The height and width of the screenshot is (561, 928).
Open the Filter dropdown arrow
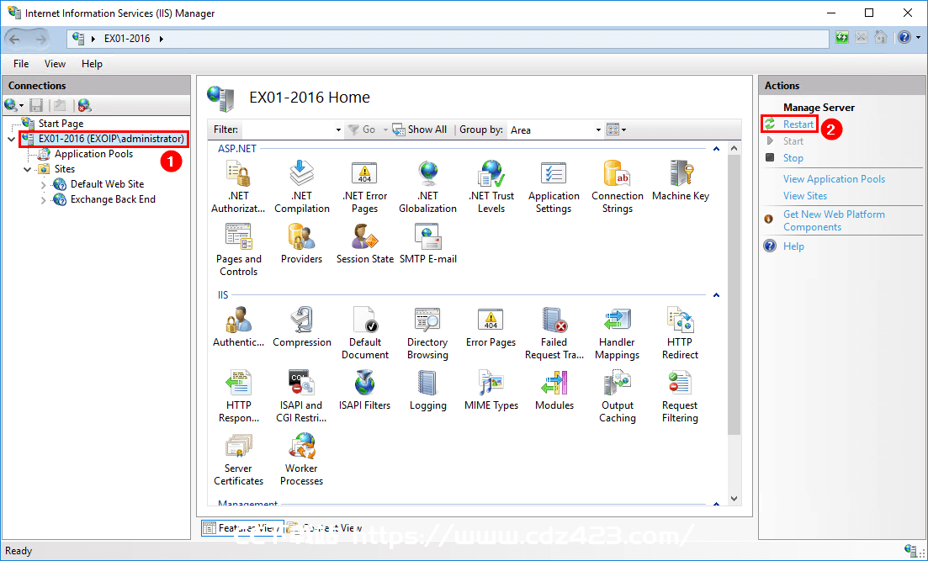click(338, 130)
